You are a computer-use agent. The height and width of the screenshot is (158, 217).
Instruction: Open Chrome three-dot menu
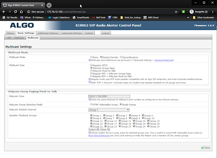(x=213, y=12)
